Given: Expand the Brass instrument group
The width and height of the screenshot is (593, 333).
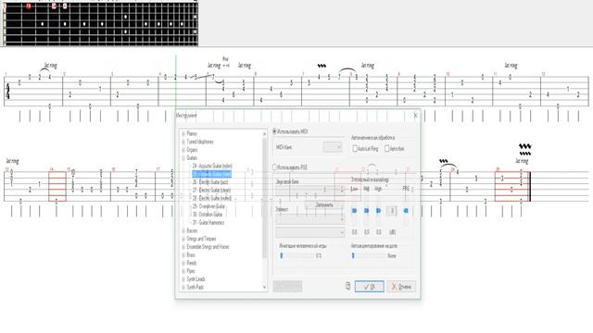Looking at the screenshot, I should (183, 255).
